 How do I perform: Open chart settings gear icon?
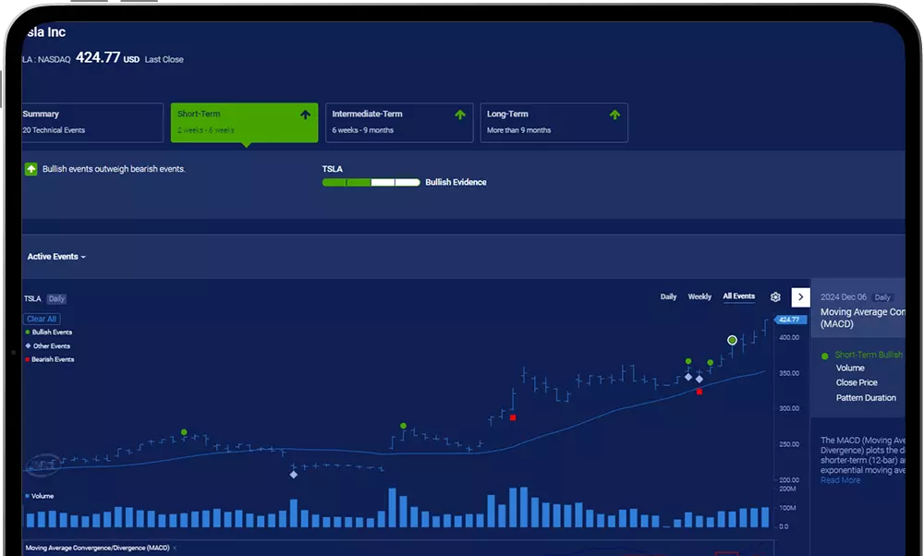[775, 297]
